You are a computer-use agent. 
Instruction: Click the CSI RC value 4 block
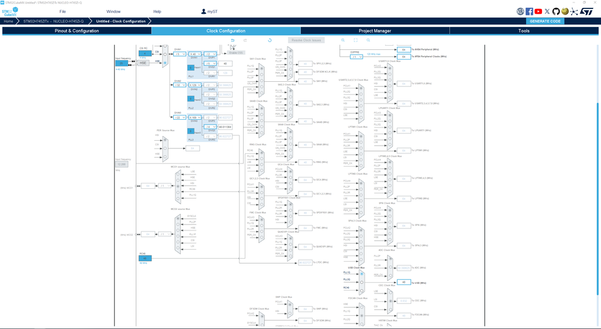click(145, 54)
